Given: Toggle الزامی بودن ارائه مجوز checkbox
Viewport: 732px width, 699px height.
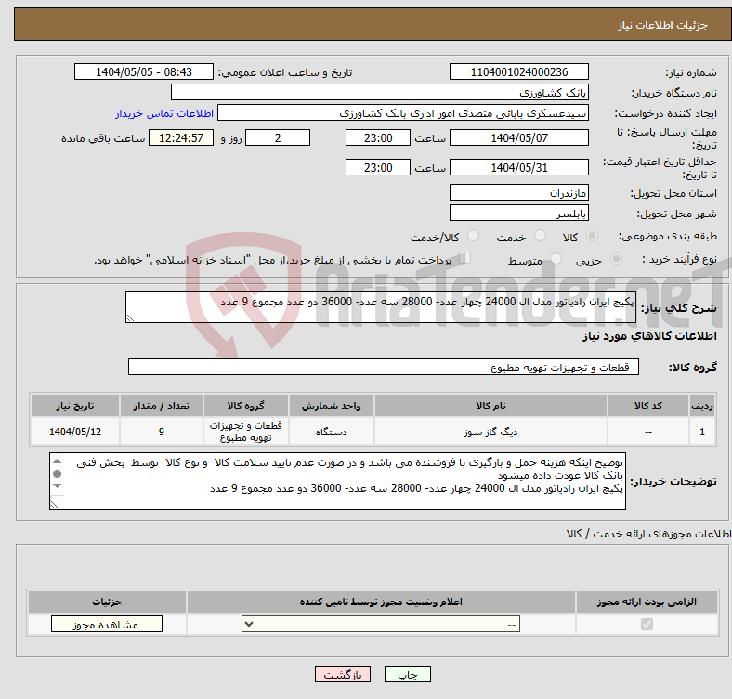Looking at the screenshot, I should [x=647, y=625].
